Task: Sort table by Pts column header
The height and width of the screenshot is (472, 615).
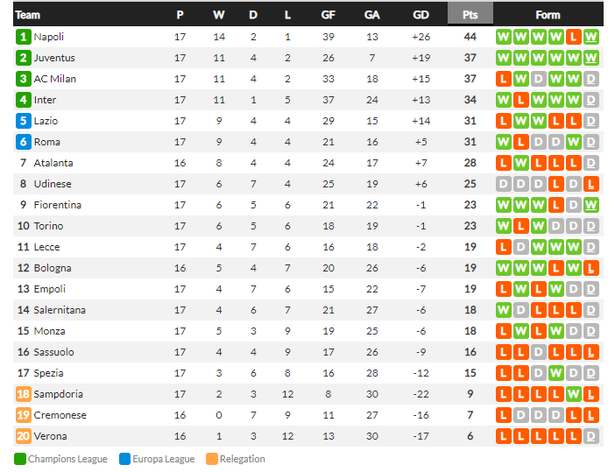Action: coord(470,15)
